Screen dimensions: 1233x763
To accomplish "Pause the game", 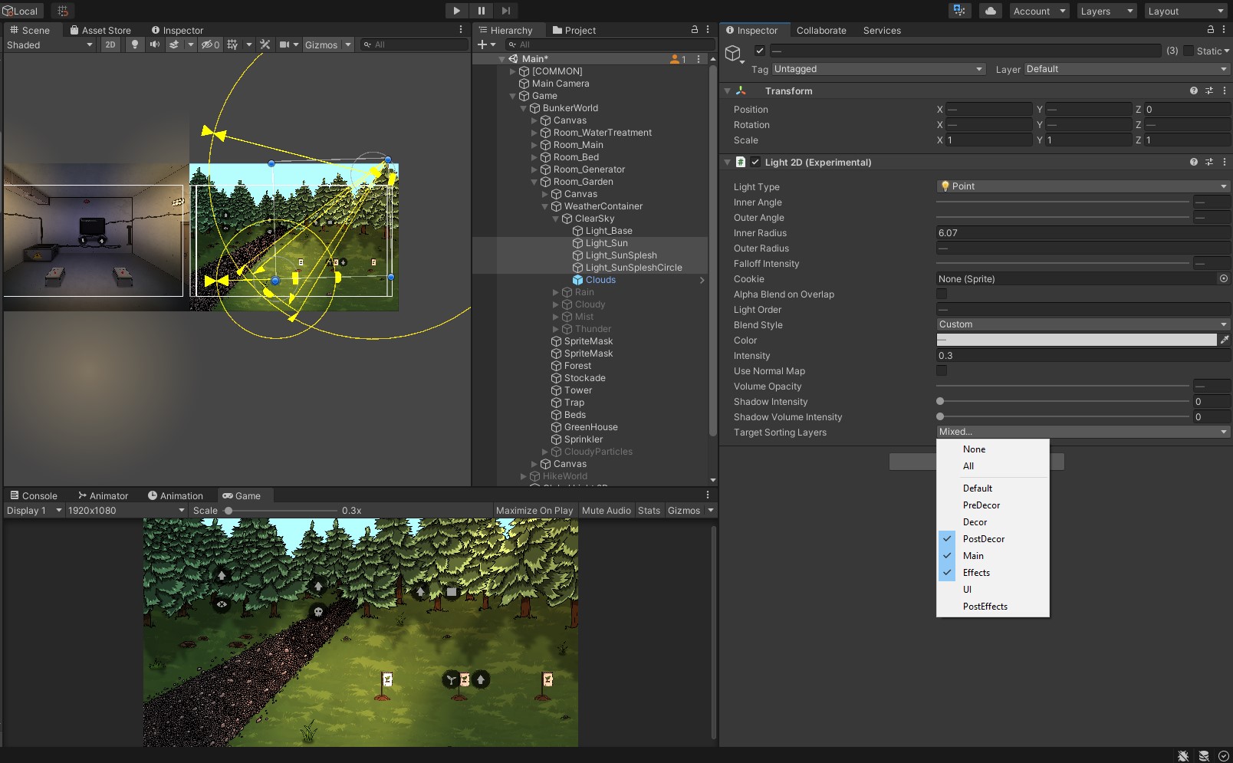I will 482,11.
